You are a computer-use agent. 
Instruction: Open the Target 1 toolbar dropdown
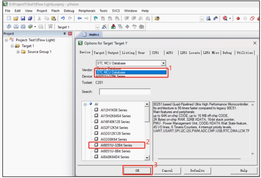[97, 27]
